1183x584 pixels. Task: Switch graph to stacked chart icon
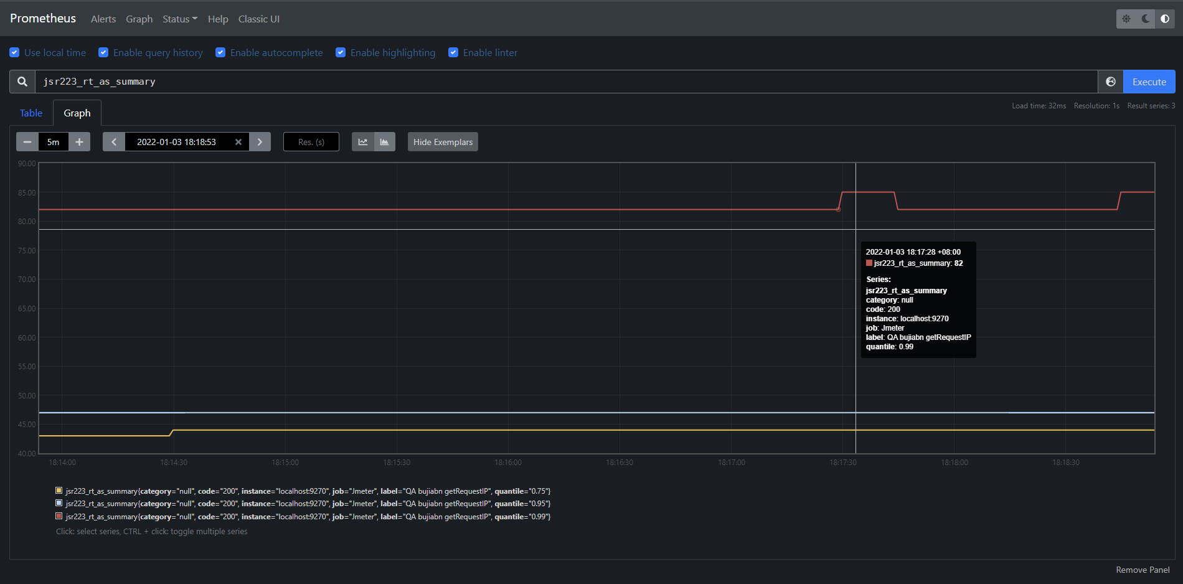click(384, 141)
